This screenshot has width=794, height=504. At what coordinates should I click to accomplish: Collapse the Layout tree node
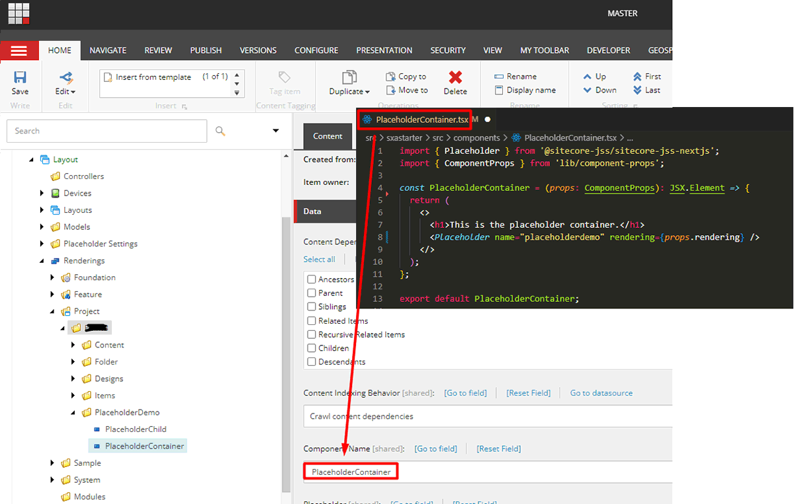tap(31, 159)
